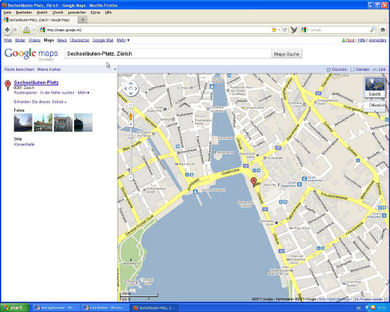Open new tab with plus button
The image size is (390, 312).
coord(83,19)
